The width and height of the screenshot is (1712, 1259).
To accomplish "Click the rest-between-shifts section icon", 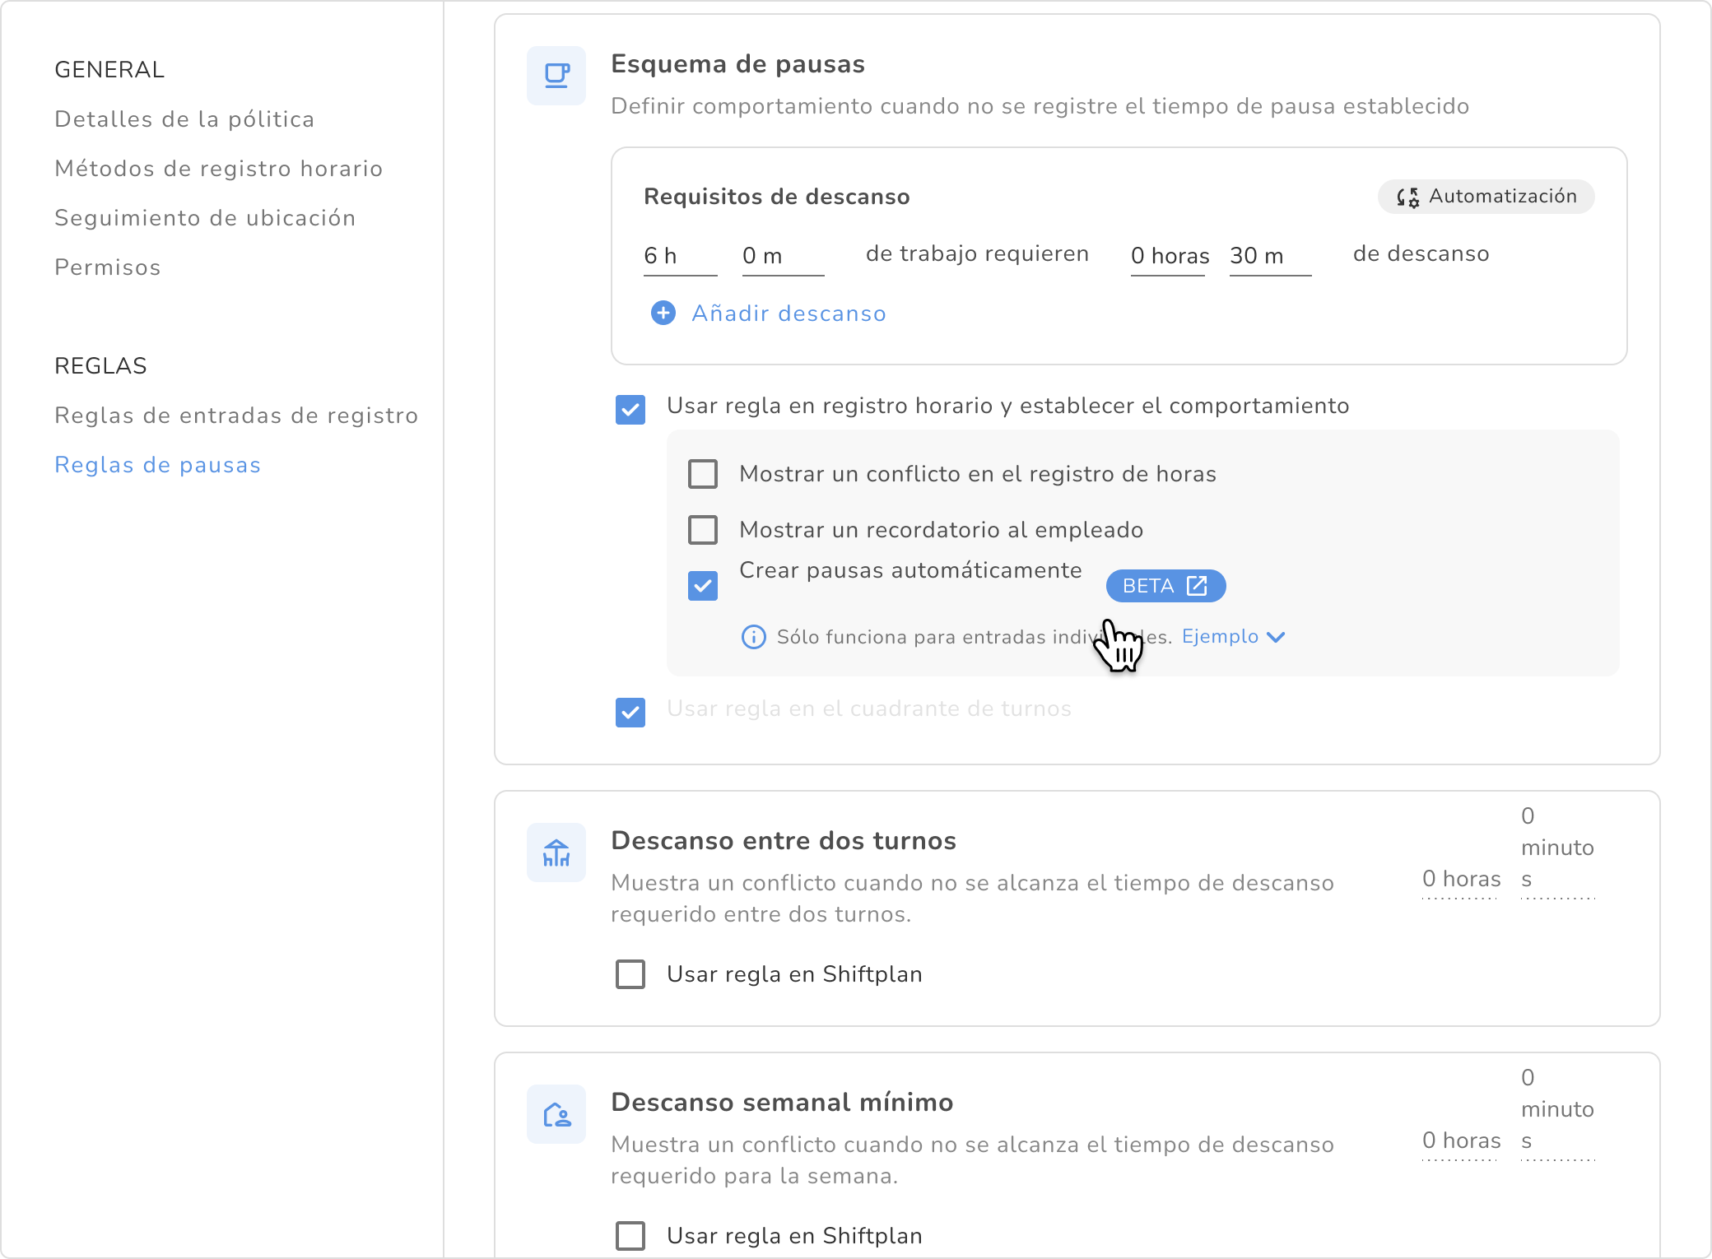I will (x=556, y=852).
